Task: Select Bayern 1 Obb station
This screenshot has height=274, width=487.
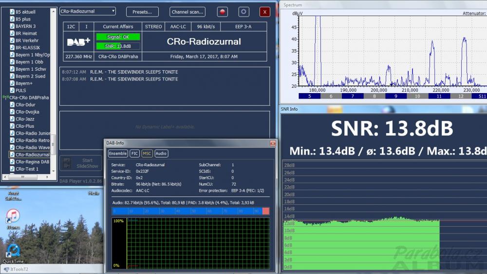Action: (x=29, y=62)
